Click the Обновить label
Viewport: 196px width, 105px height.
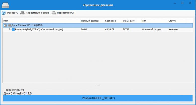coord(12,13)
